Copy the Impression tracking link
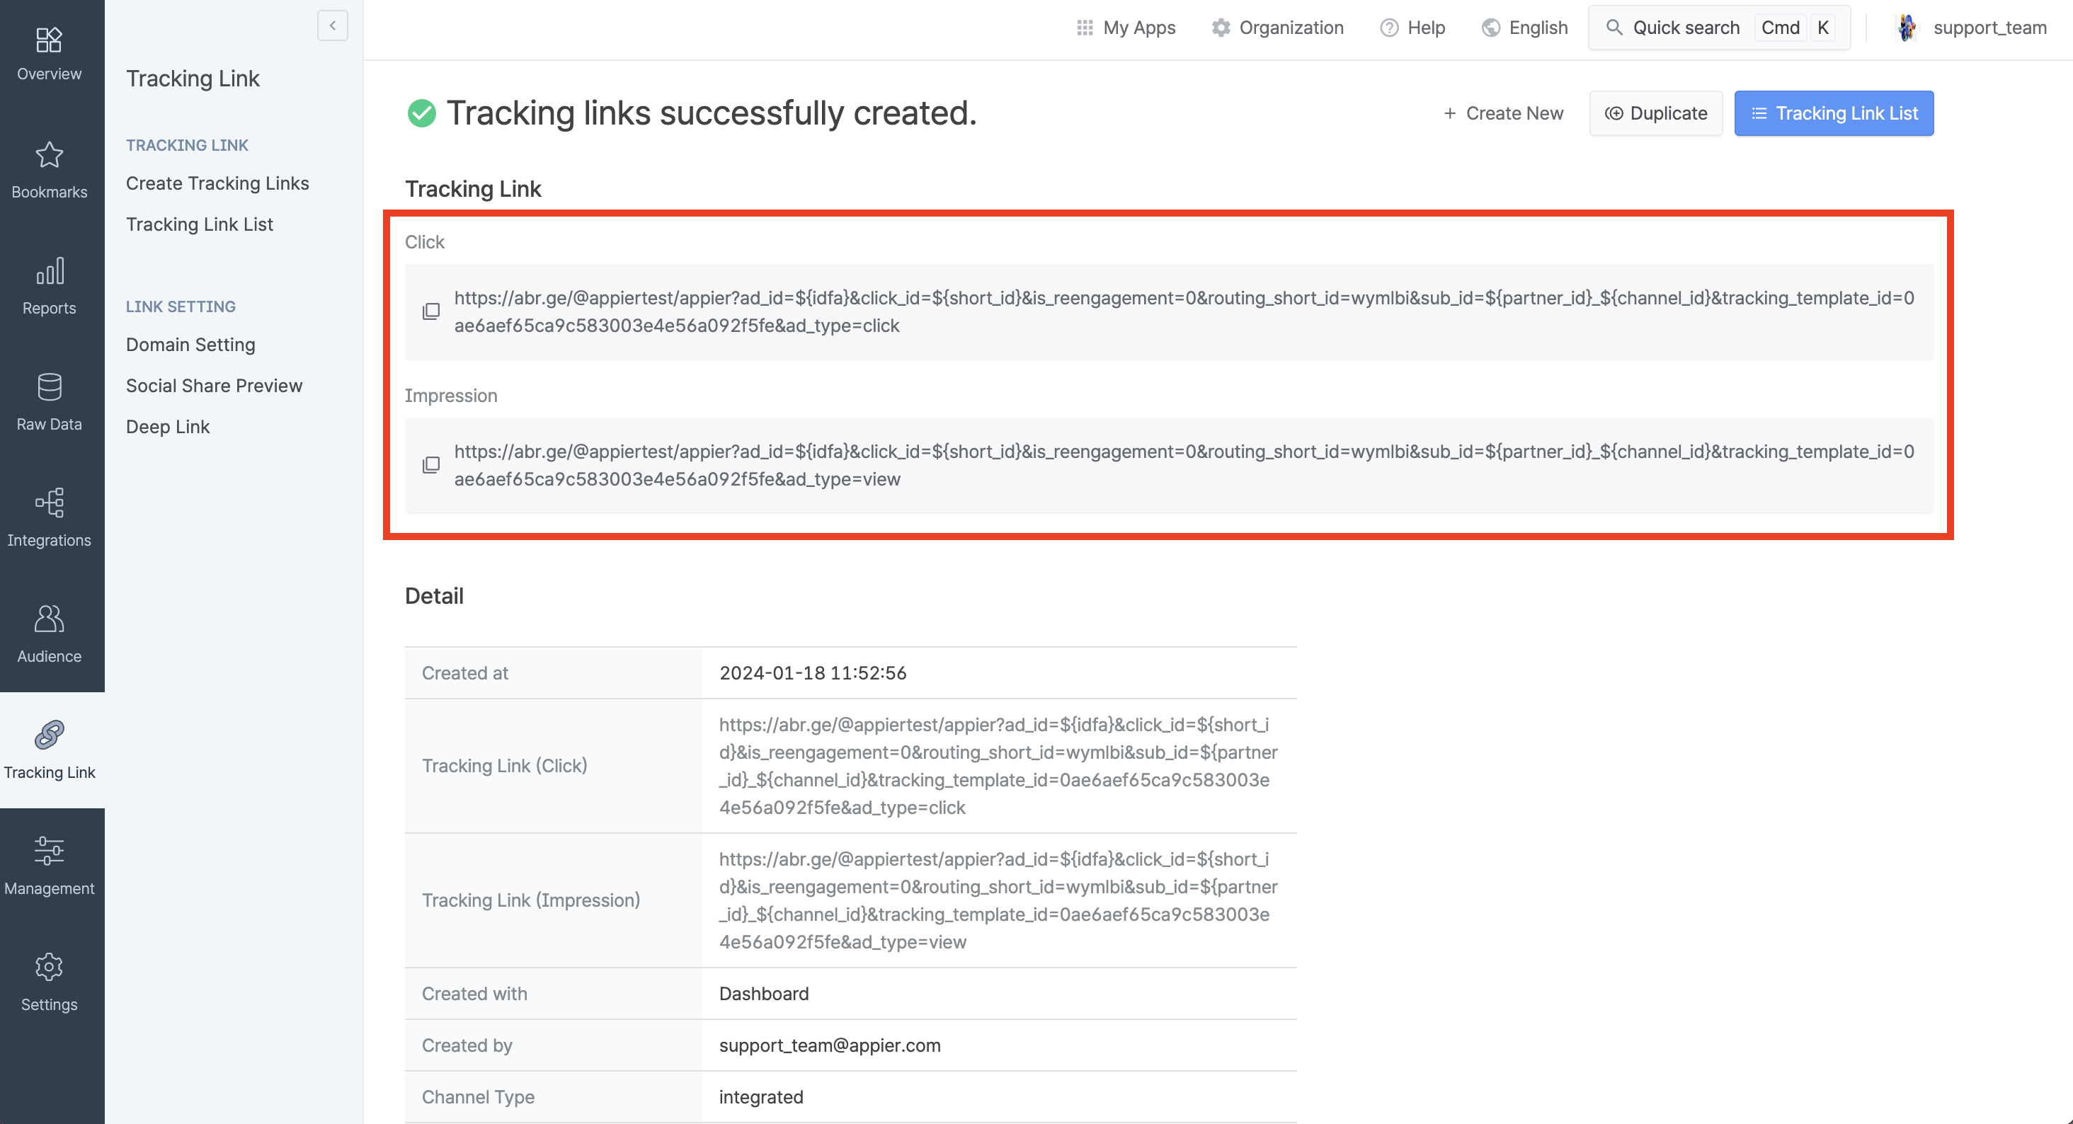 [431, 465]
